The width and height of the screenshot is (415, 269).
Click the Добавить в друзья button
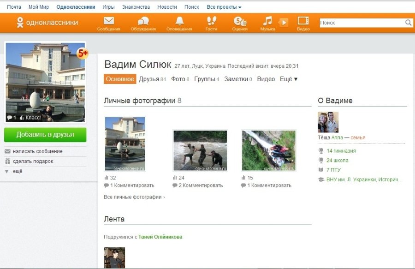[x=45, y=135]
